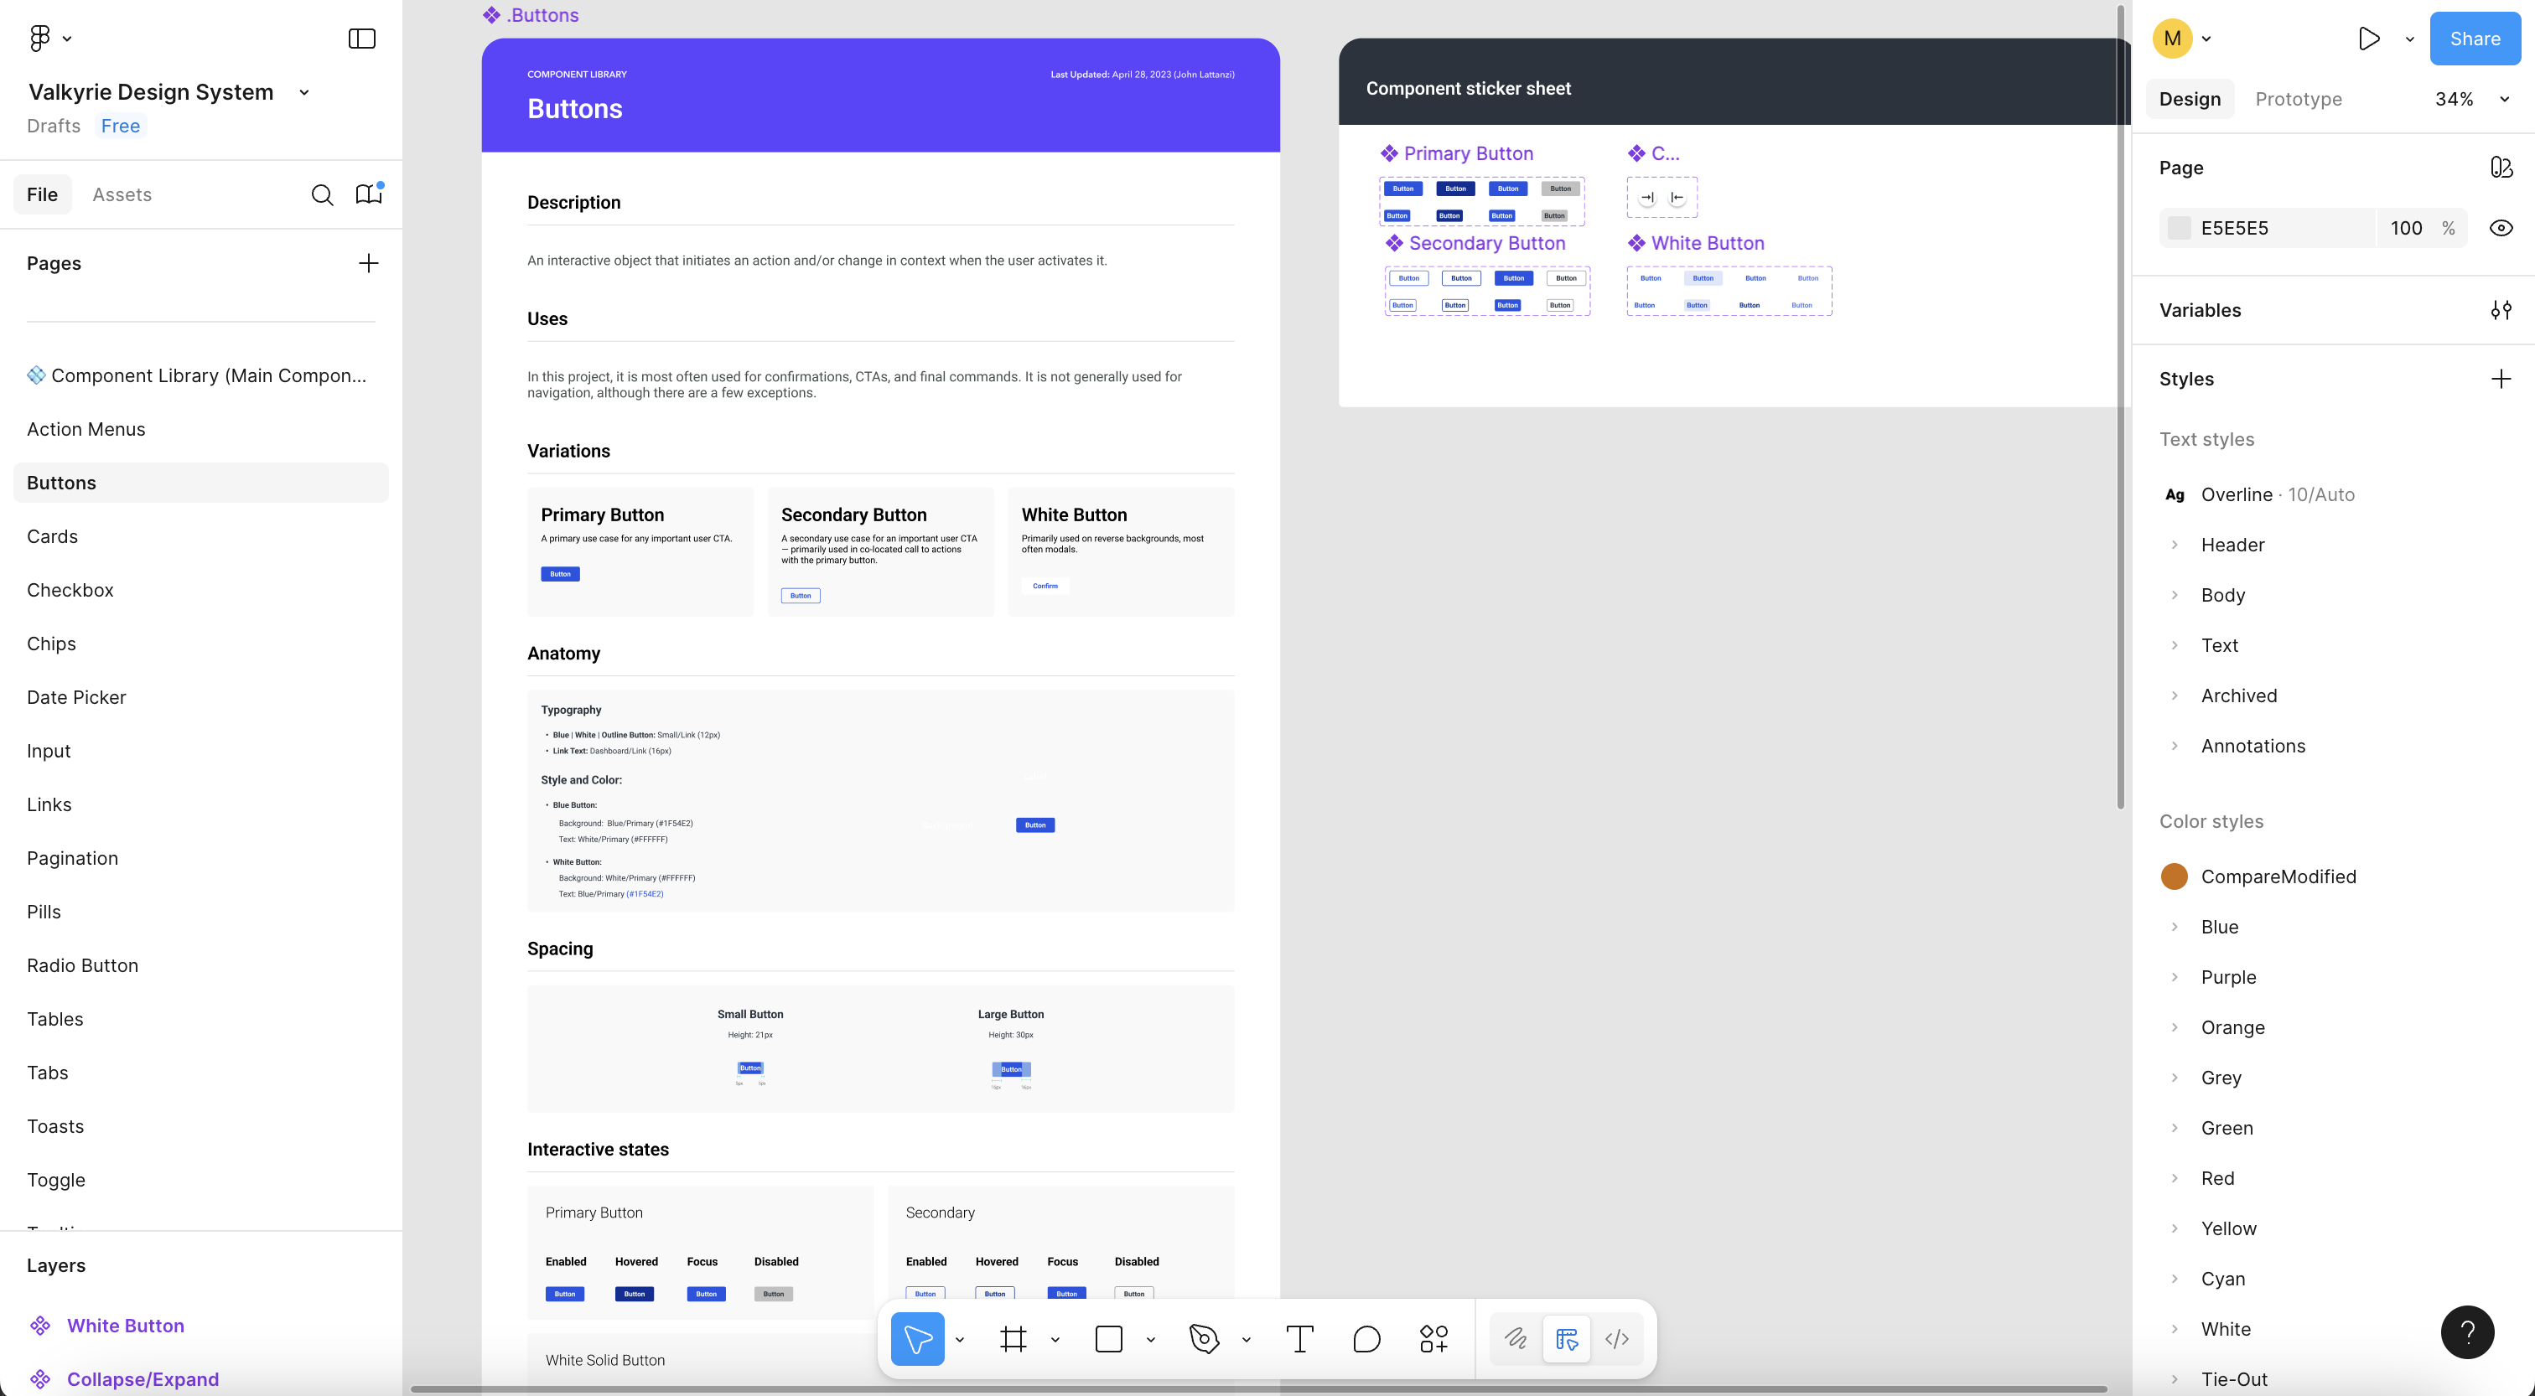The image size is (2535, 1396).
Task: Click the search icon in left panel
Action: [322, 194]
